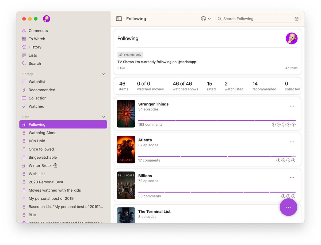Open The Terminal List title
This screenshot has width=321, height=245.
(x=154, y=211)
